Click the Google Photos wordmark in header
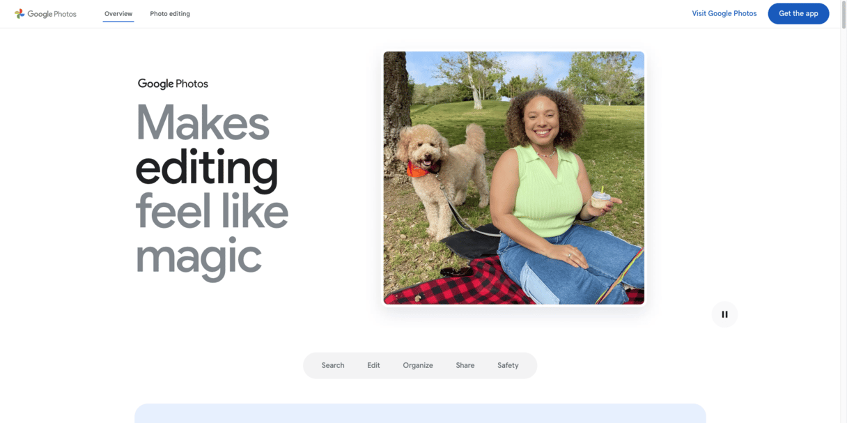The image size is (847, 423). [x=52, y=14]
